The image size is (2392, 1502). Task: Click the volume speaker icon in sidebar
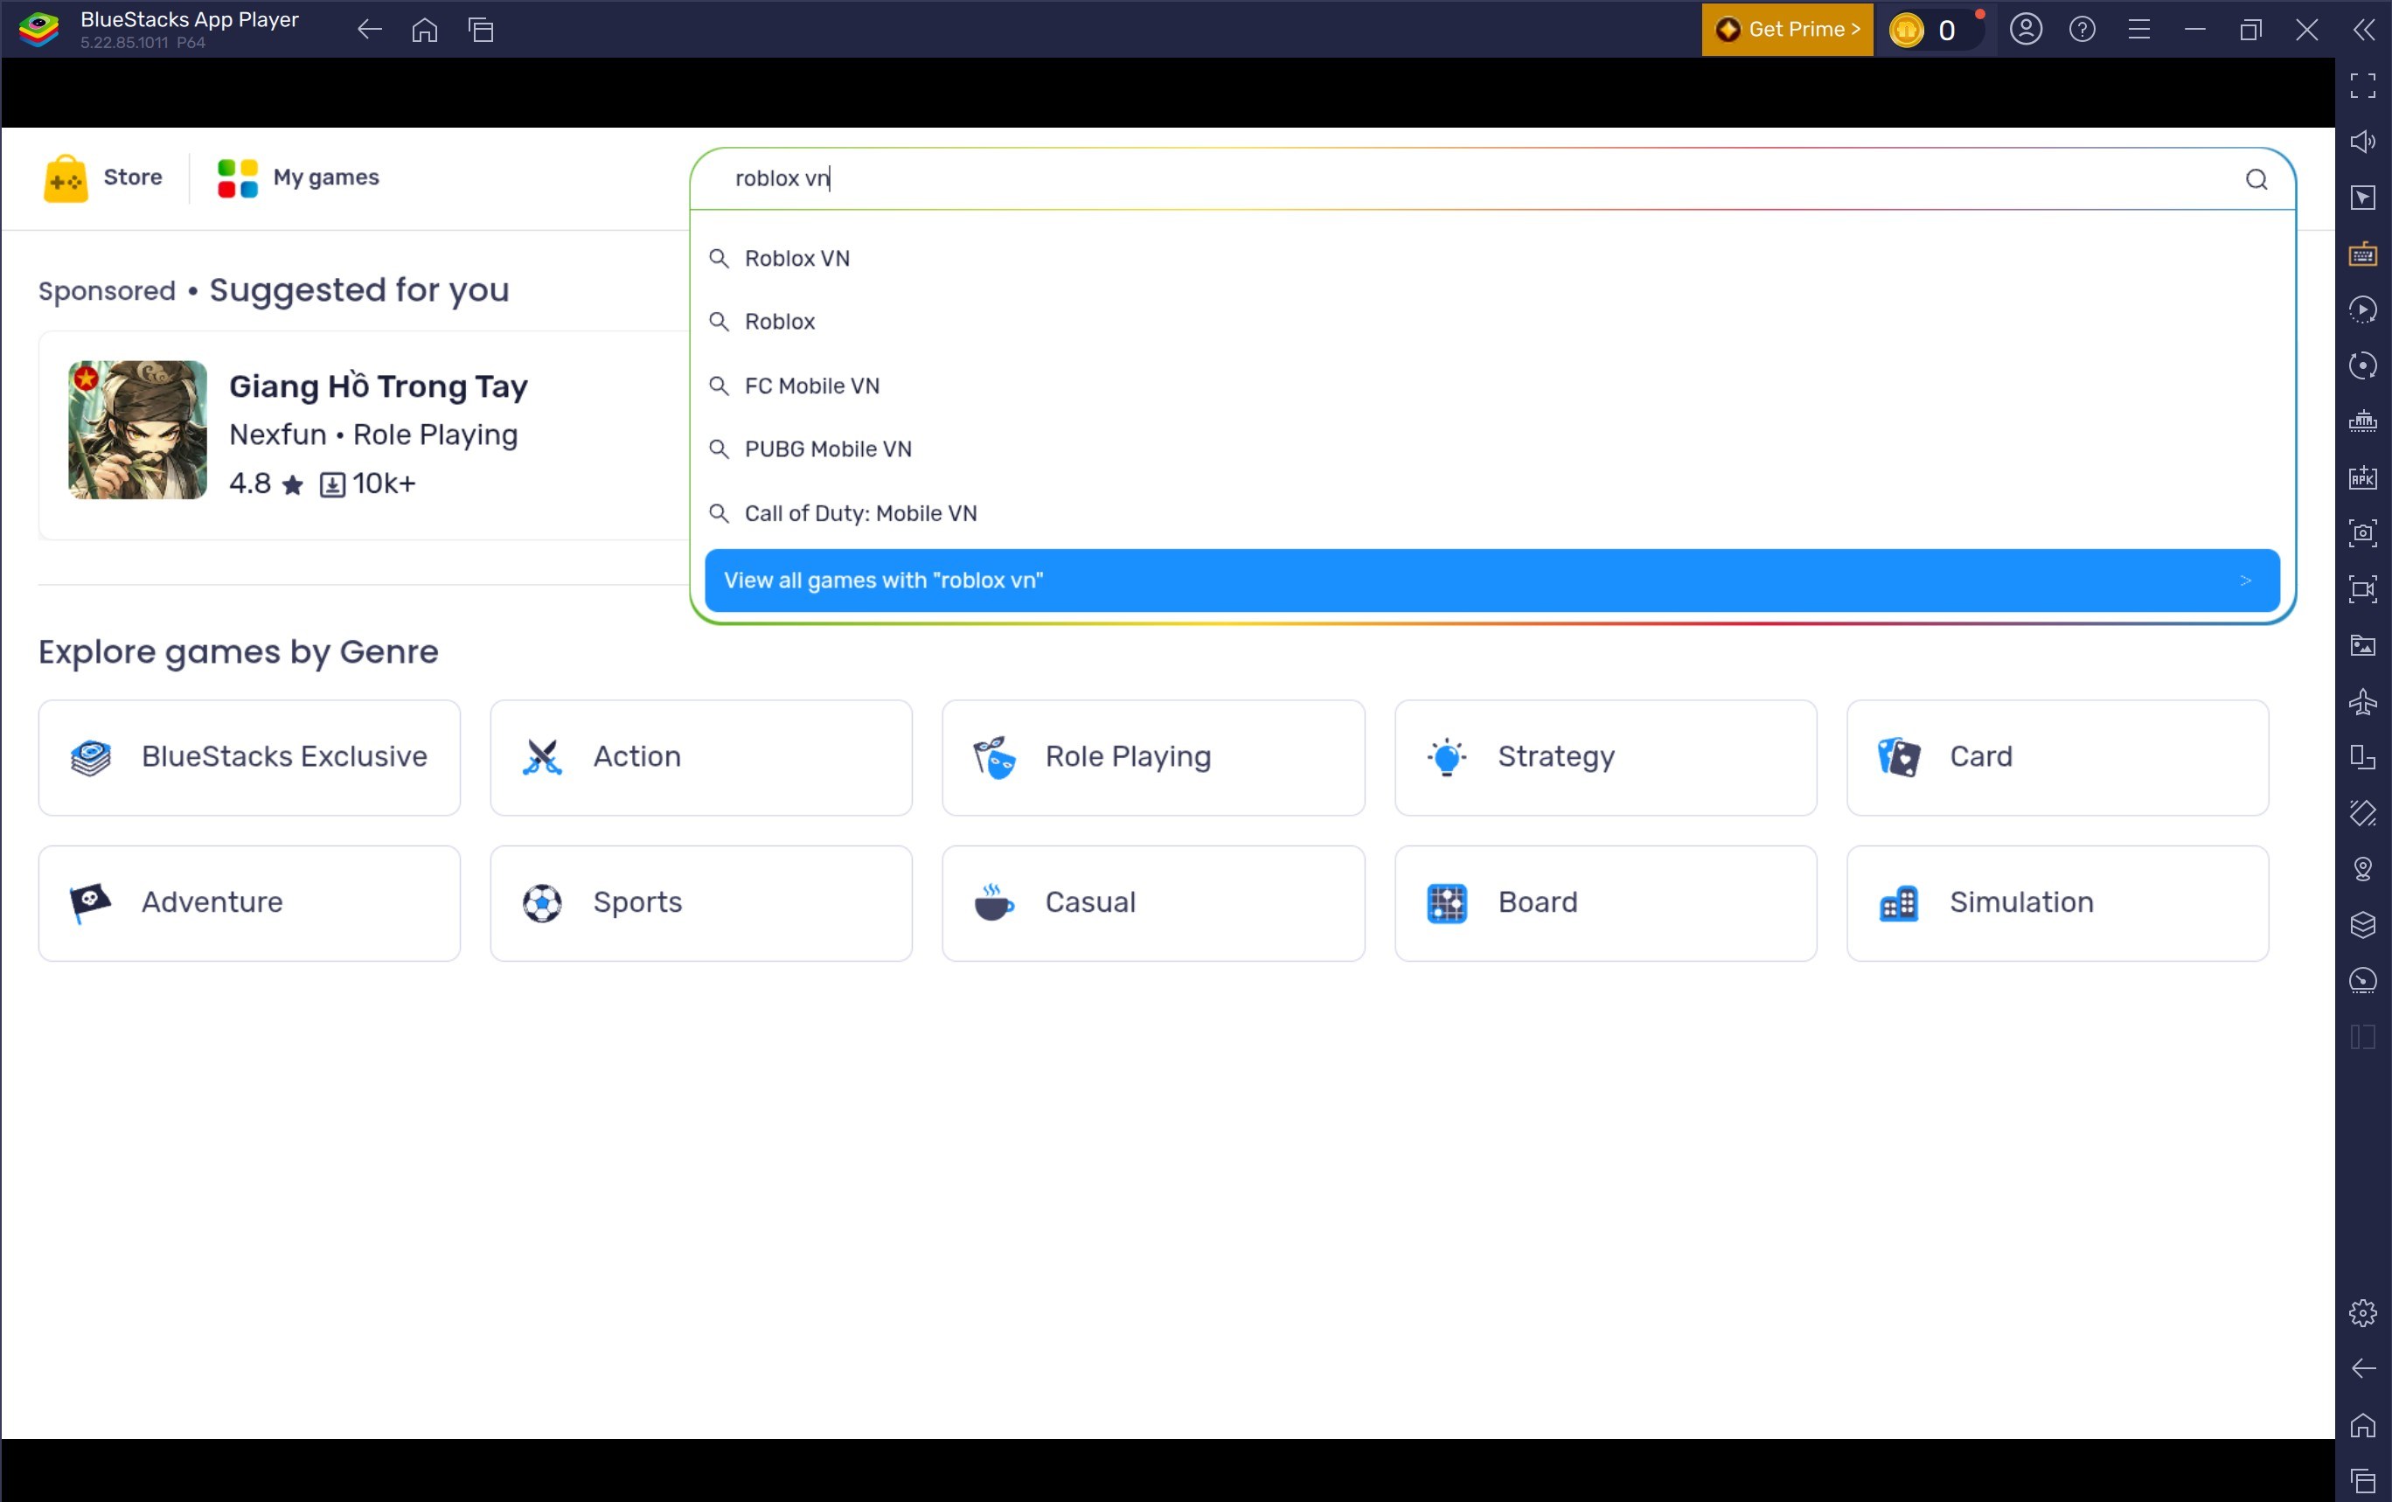coord(2363,141)
